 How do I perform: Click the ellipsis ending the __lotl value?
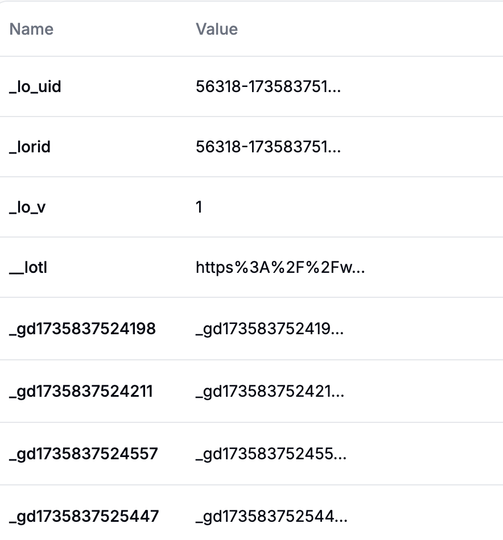(358, 269)
